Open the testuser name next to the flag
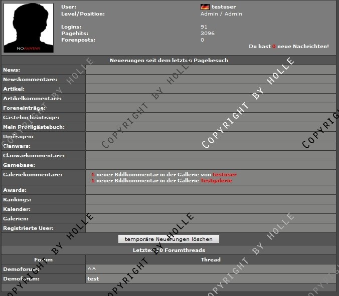 click(x=224, y=7)
